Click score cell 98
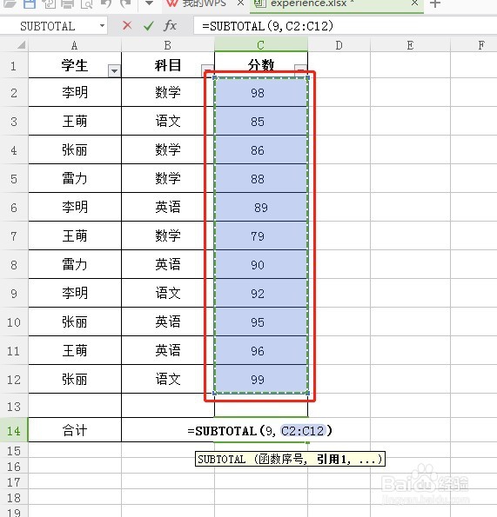 261,93
